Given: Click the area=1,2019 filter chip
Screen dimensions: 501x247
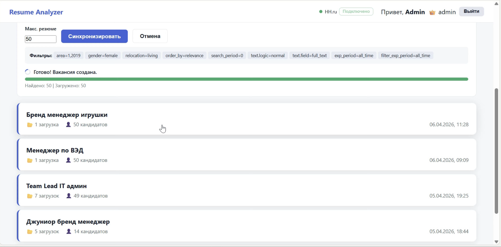Looking at the screenshot, I should point(69,55).
